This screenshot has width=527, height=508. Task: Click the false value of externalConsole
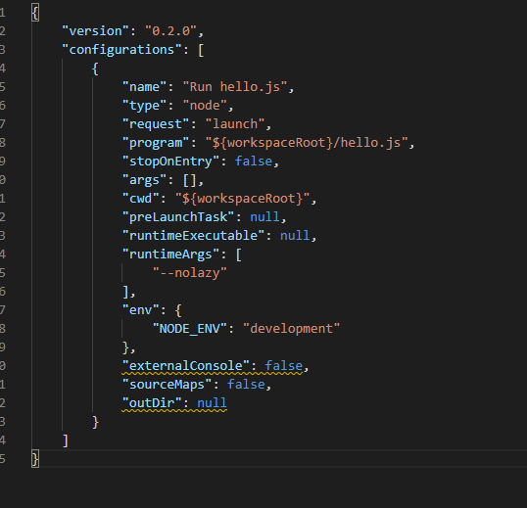(284, 366)
